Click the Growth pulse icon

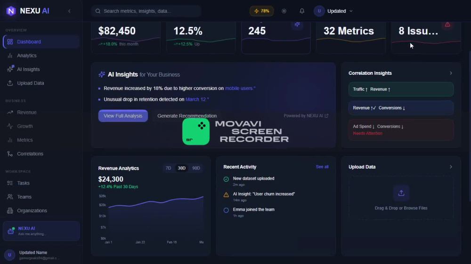(10, 126)
